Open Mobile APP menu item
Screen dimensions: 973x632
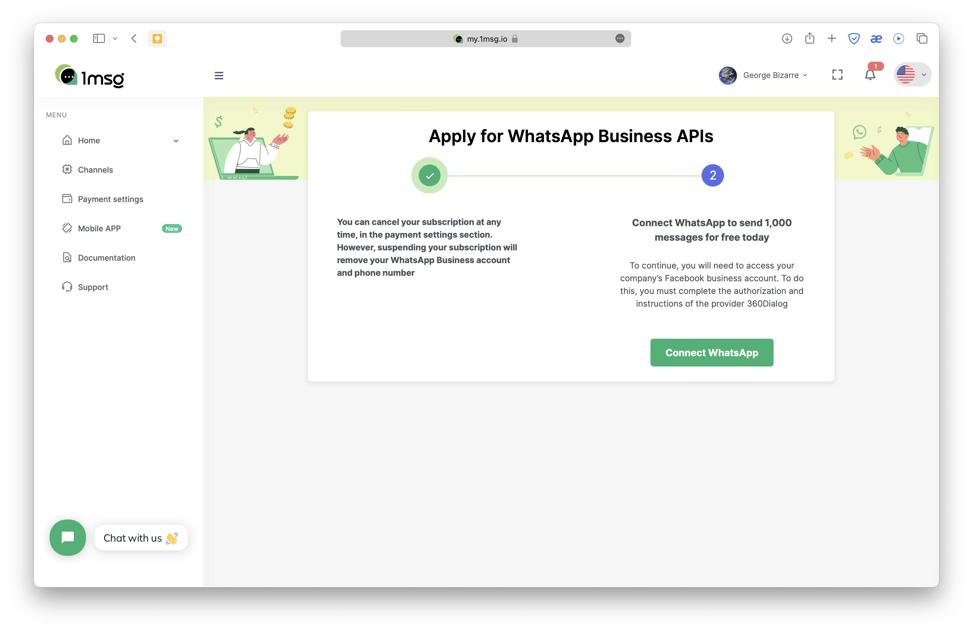click(99, 228)
